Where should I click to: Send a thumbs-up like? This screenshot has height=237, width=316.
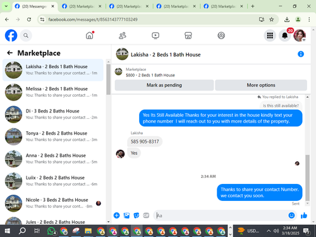tap(304, 216)
